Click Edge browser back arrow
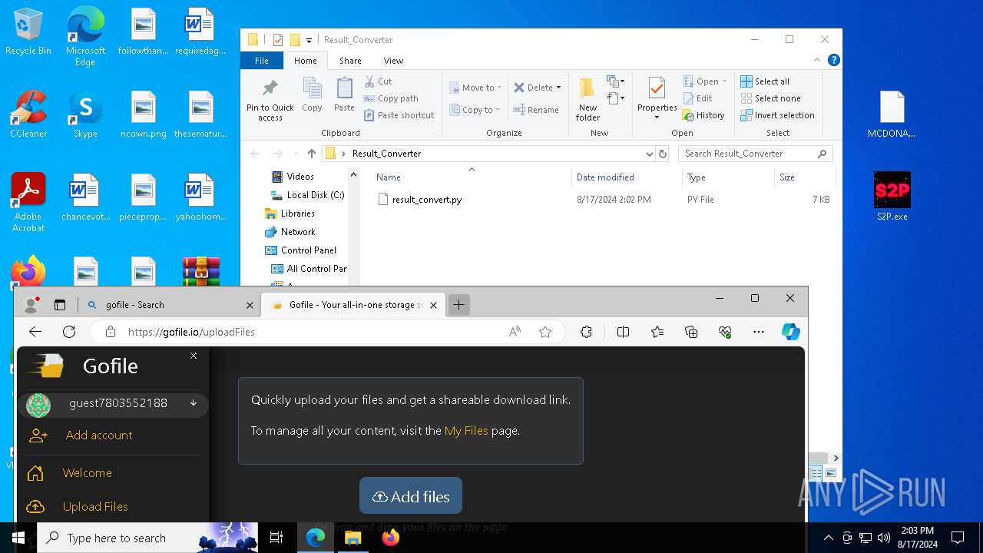This screenshot has width=983, height=553. [x=35, y=332]
